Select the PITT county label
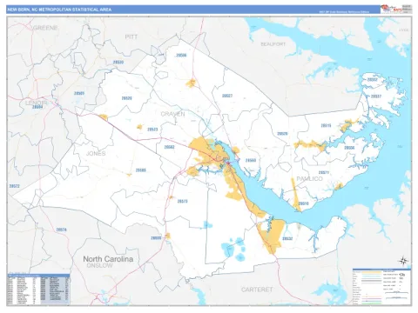 pos(131,37)
